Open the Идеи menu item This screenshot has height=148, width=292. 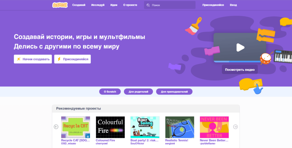pyautogui.click(x=114, y=5)
